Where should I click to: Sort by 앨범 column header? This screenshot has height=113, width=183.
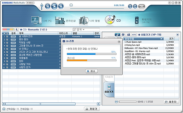click(82, 33)
